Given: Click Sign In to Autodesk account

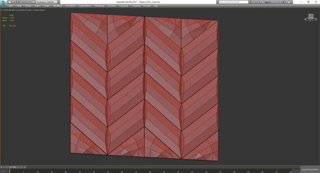Looking at the screenshot, I should (266, 2).
